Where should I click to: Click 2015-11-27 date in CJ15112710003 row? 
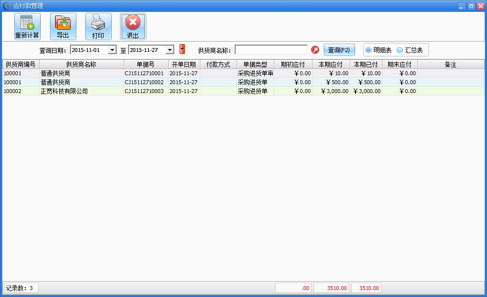184,91
